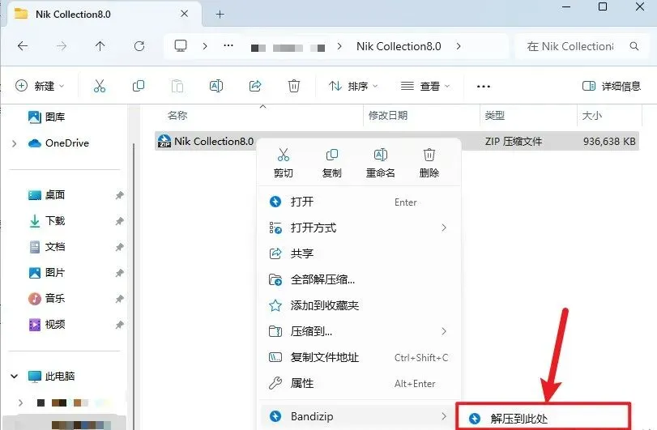Screen dimensions: 657x430
Task: Go up one folder level
Action: [100, 46]
